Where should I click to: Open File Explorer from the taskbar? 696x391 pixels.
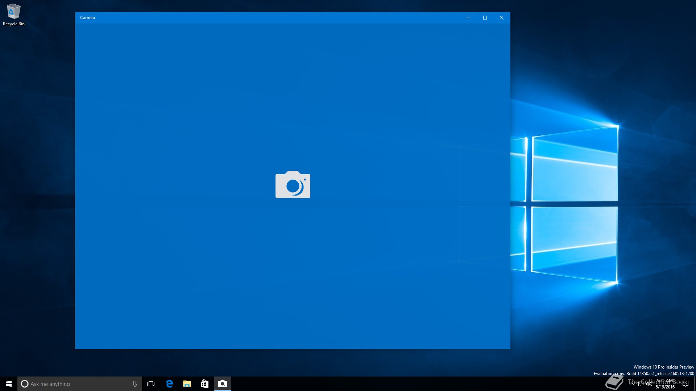coord(187,384)
